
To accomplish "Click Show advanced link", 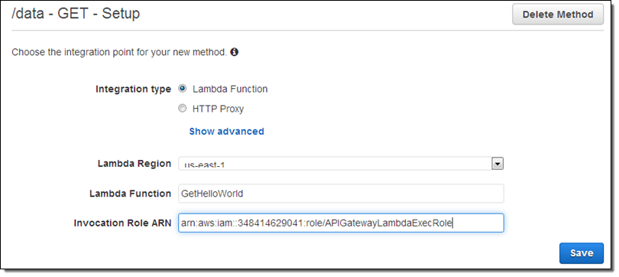I will [226, 132].
